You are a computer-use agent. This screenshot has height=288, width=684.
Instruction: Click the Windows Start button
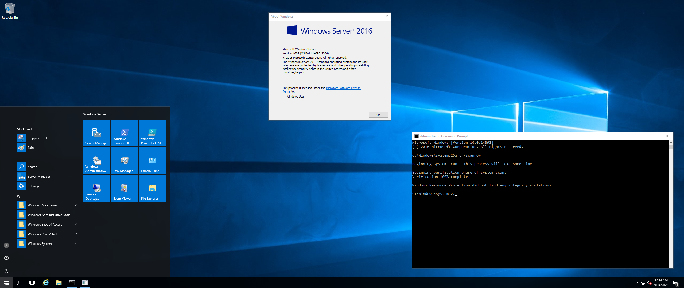[x=6, y=283]
